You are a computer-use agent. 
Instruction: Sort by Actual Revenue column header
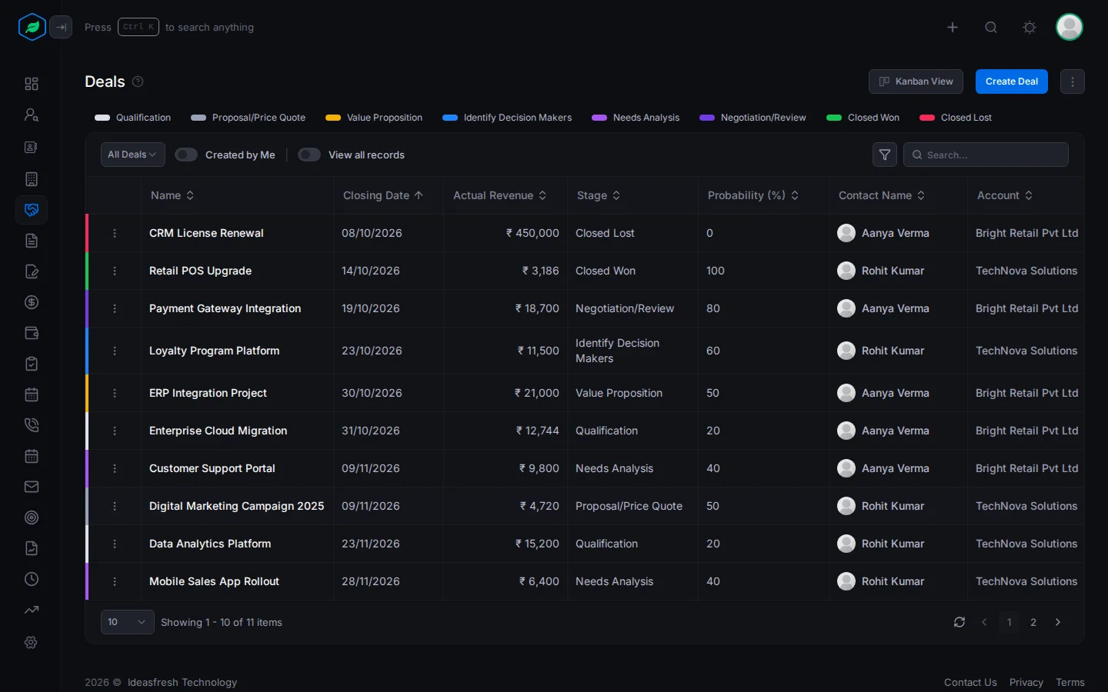[500, 195]
